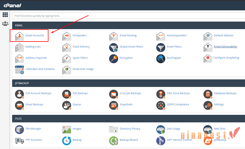Screen dimensions: 245x149
Task: Click the Forwarders arrow envelope icon
Action: tap(66, 36)
